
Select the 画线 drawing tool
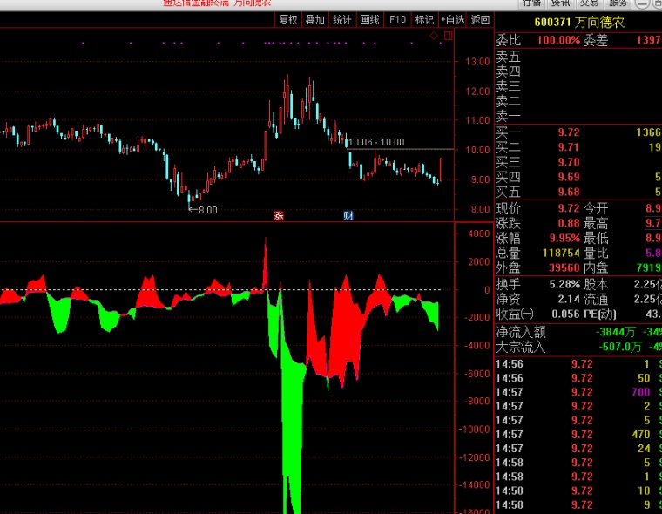(x=369, y=20)
